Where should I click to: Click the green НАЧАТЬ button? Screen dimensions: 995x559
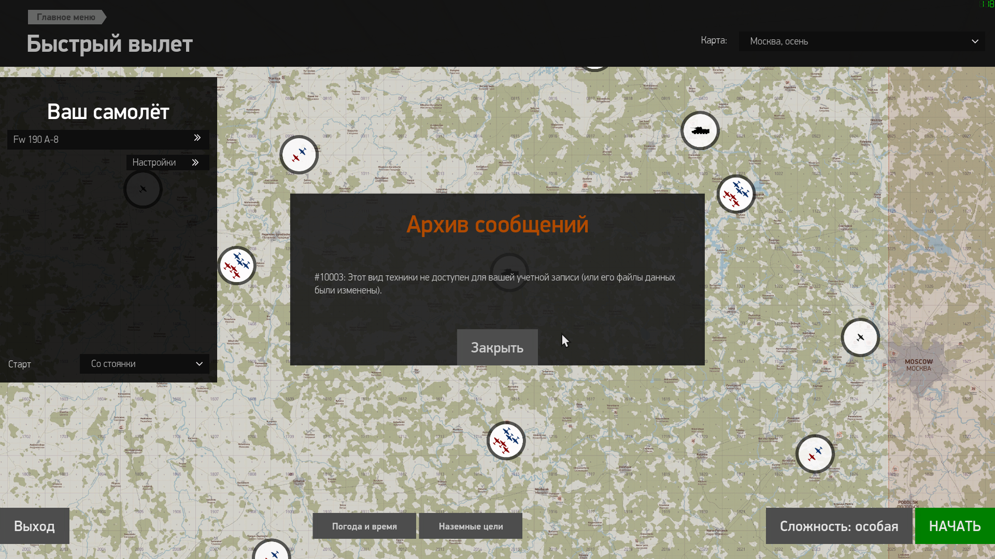pos(955,526)
